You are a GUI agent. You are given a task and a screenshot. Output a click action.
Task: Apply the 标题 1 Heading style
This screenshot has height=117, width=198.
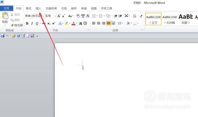186,19
